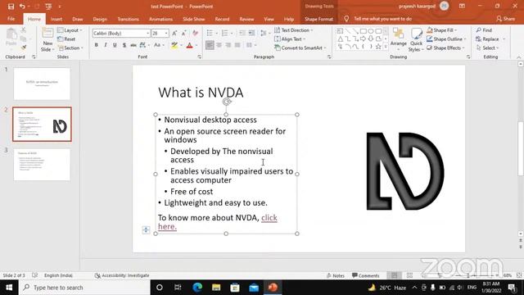
Task: Toggle the Notes pane in status bar
Action: [336, 275]
